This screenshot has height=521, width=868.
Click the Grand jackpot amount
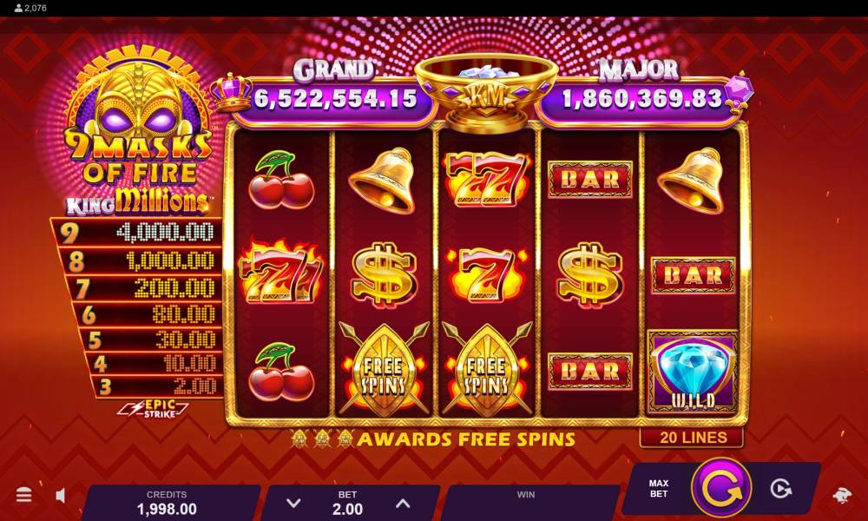(x=334, y=100)
